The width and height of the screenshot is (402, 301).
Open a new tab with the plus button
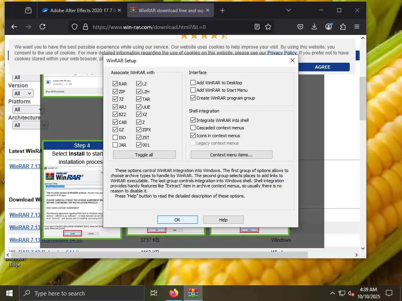(x=222, y=11)
